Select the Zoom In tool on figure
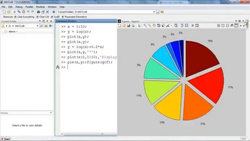The width and height of the screenshot is (250, 141). [145, 25]
